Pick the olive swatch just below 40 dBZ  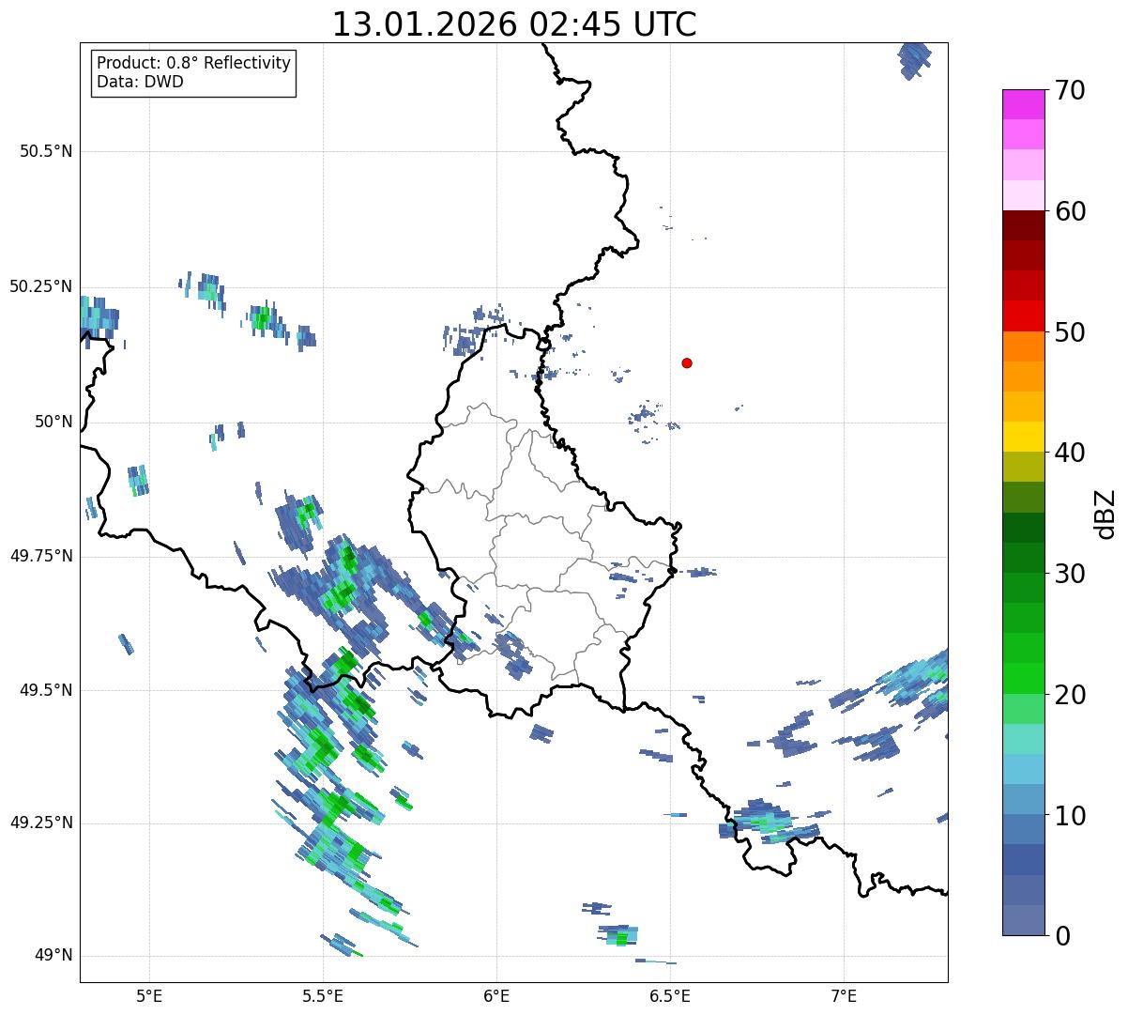(x=1023, y=467)
